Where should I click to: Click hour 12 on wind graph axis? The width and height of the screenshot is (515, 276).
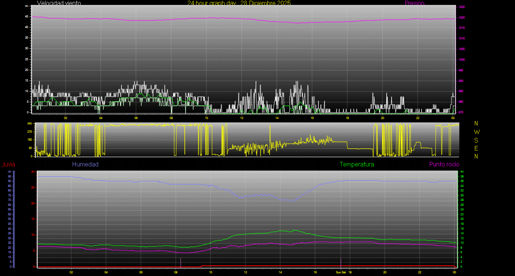tap(242, 118)
